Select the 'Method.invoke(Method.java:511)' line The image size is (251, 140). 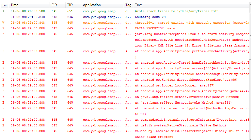125,102
